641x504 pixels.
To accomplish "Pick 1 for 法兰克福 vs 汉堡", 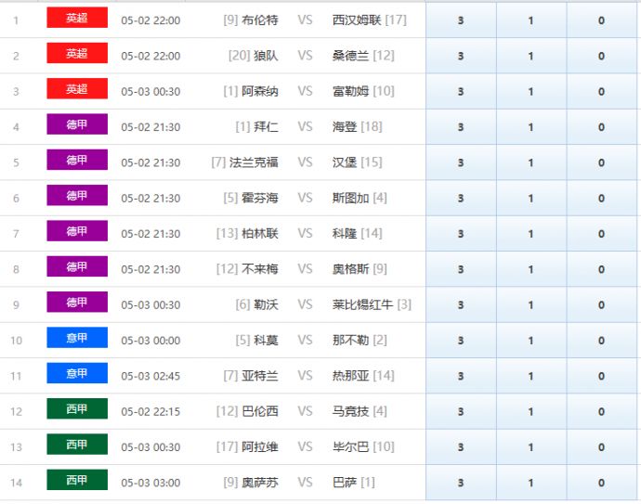I will click(531, 162).
